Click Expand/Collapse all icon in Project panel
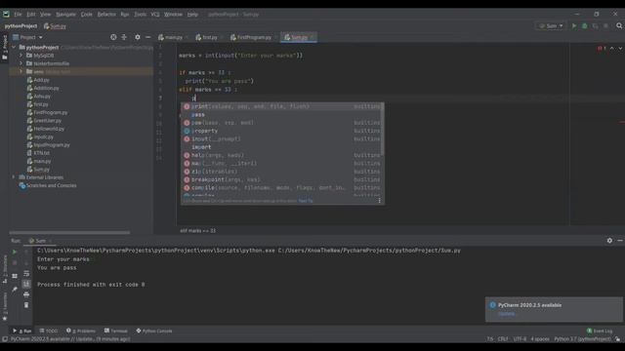The image size is (625, 351). (x=124, y=37)
